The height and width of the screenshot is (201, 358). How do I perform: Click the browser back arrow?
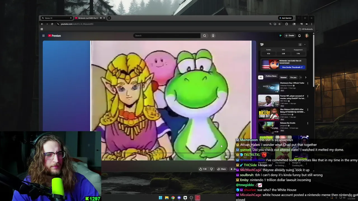coord(42,24)
